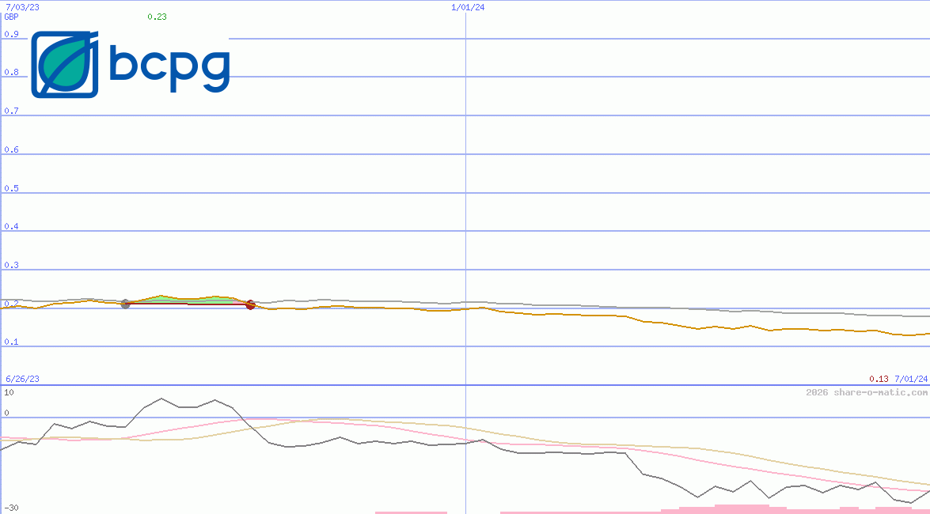This screenshot has width=930, height=514.
Task: Click the oscillator -30 axis label
Action: tap(12, 508)
